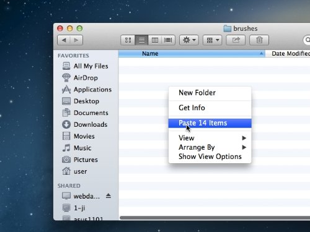Click the FAVORITES sidebar heading
Screen dimensions: 310x232
point(73,56)
